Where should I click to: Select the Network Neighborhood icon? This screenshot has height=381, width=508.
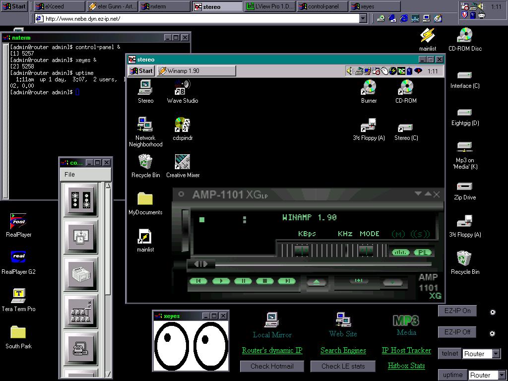[x=145, y=132]
